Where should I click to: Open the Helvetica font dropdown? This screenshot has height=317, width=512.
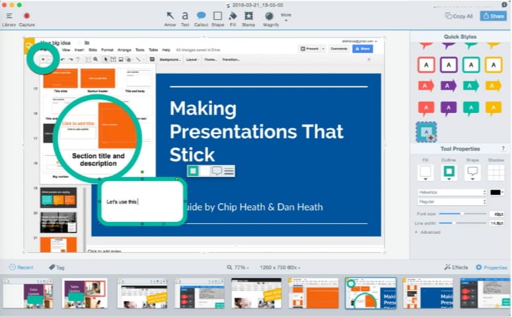coord(453,192)
